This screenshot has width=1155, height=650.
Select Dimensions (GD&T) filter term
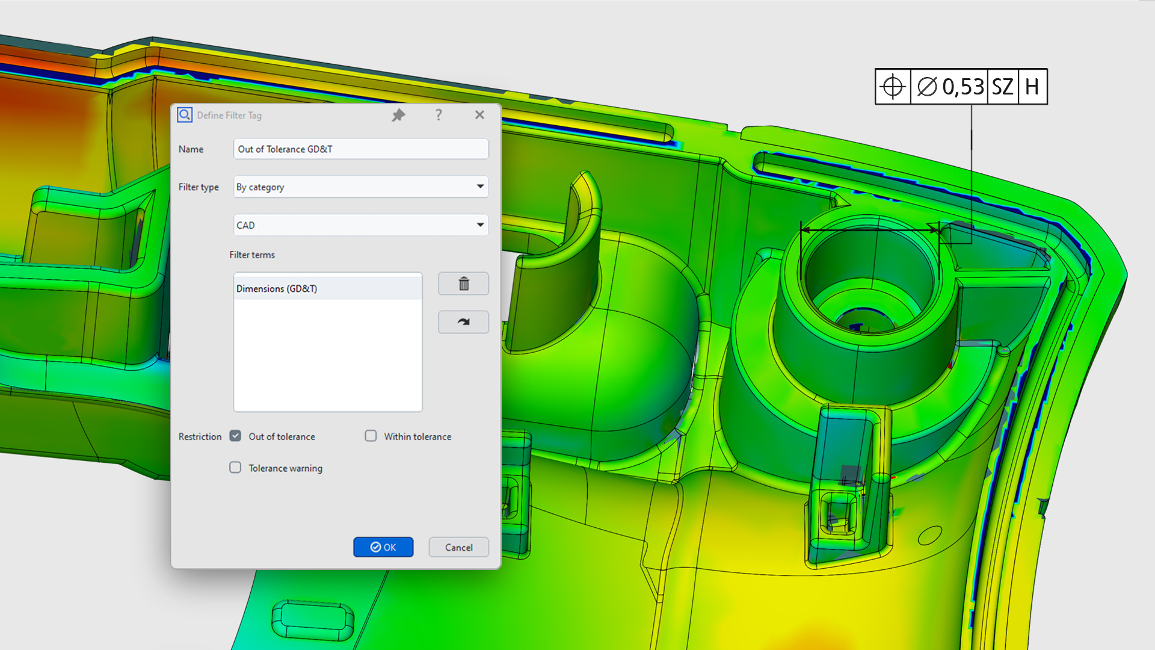pyautogui.click(x=277, y=288)
